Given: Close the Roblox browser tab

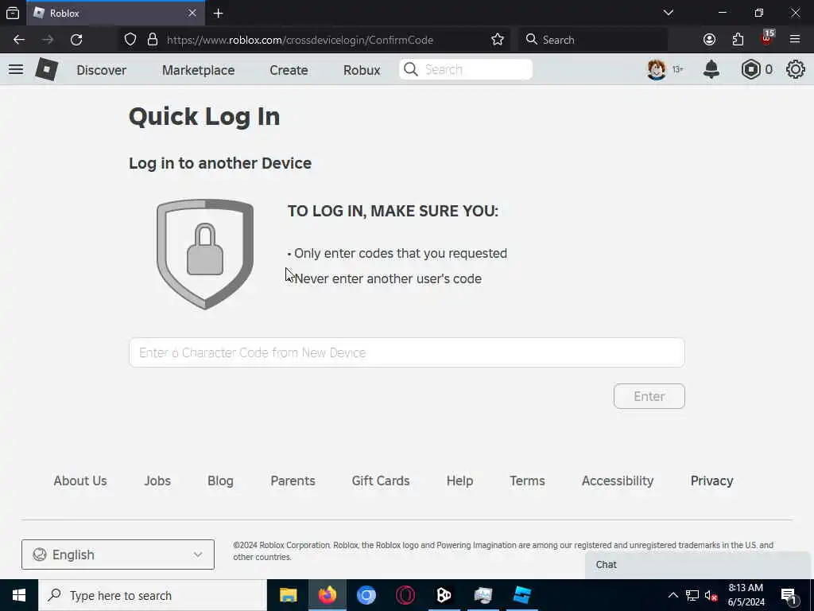Looking at the screenshot, I should coord(192,13).
